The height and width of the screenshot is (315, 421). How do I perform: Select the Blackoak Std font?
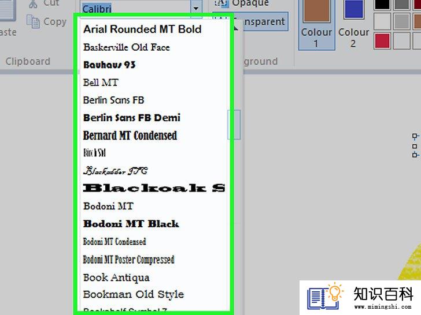click(154, 188)
